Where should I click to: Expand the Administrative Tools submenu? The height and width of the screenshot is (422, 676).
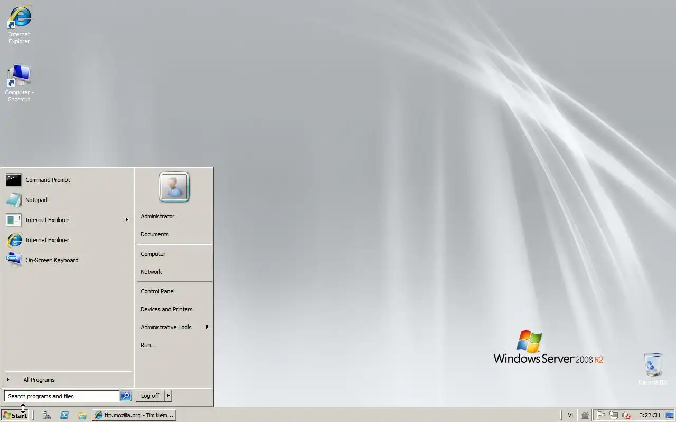coord(174,327)
